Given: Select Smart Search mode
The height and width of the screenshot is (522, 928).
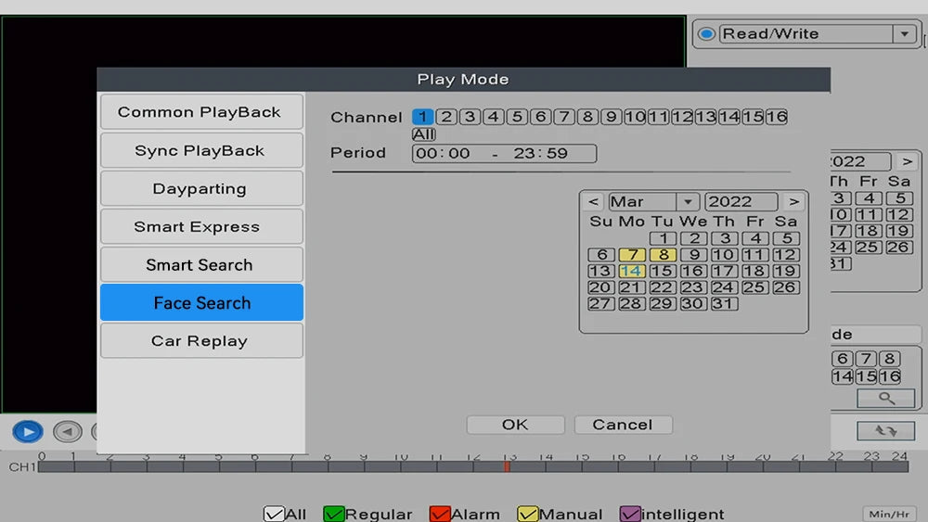Looking at the screenshot, I should [x=201, y=265].
